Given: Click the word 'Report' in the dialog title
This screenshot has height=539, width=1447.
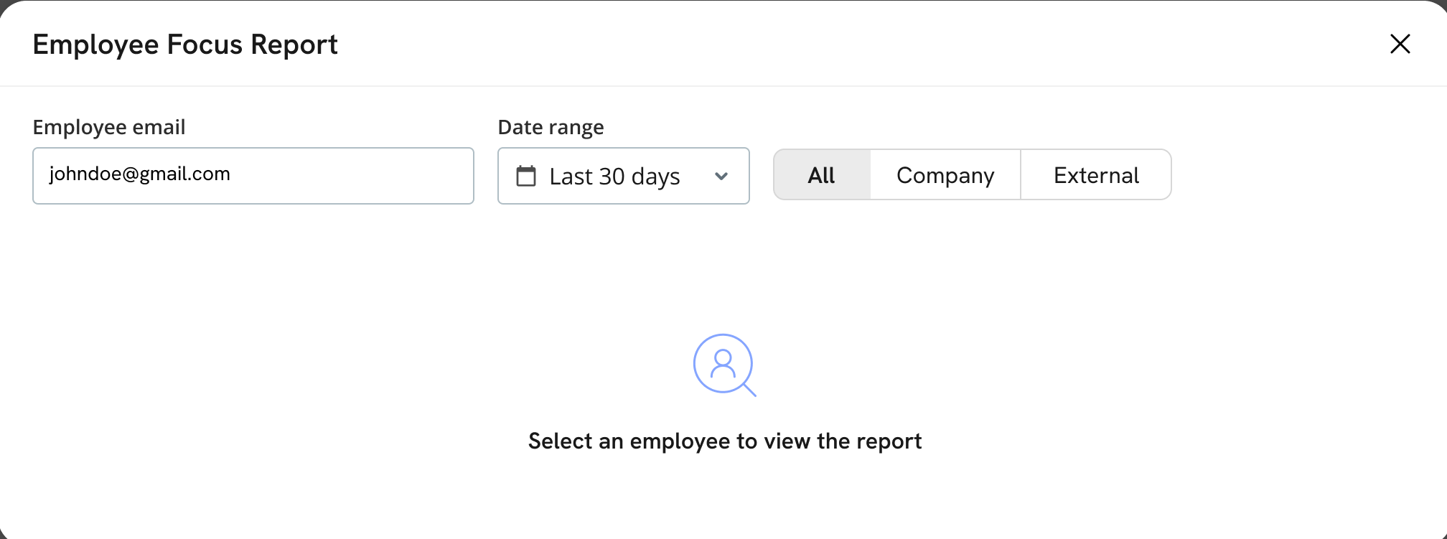Looking at the screenshot, I should tap(294, 44).
